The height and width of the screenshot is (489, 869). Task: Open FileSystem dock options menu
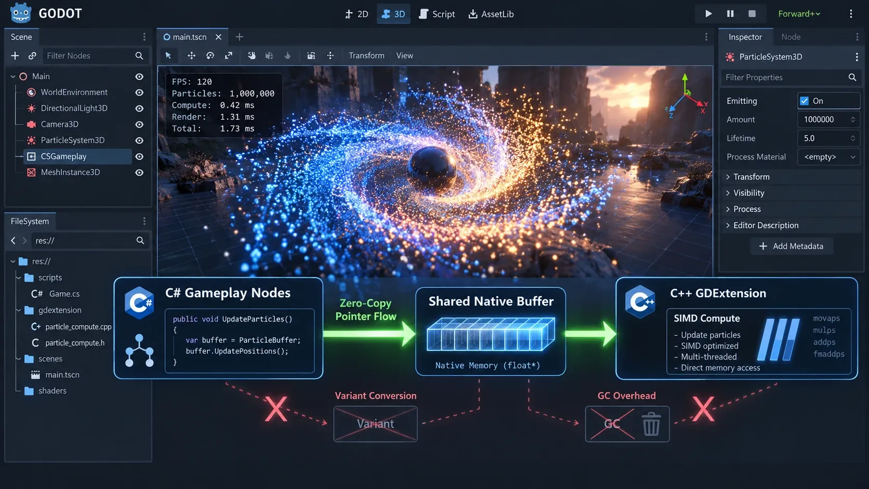tap(144, 221)
